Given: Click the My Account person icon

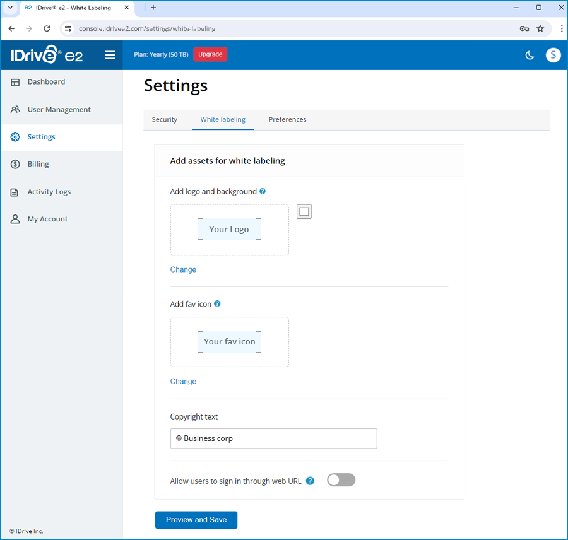Looking at the screenshot, I should (15, 219).
